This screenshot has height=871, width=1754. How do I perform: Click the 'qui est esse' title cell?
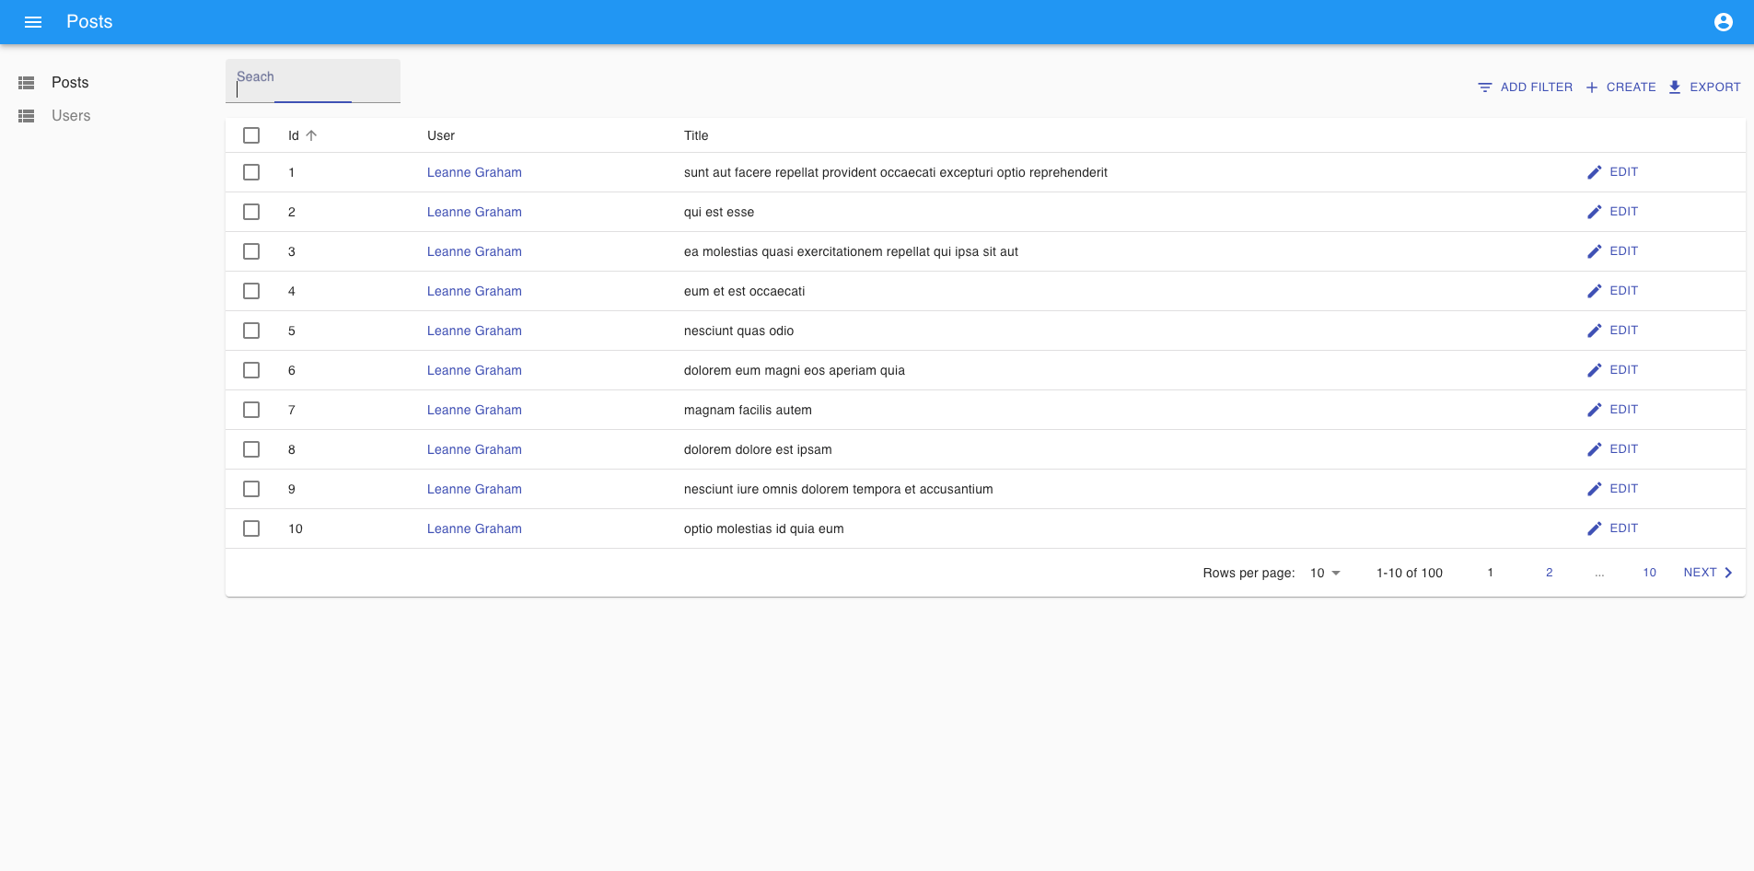pos(719,212)
